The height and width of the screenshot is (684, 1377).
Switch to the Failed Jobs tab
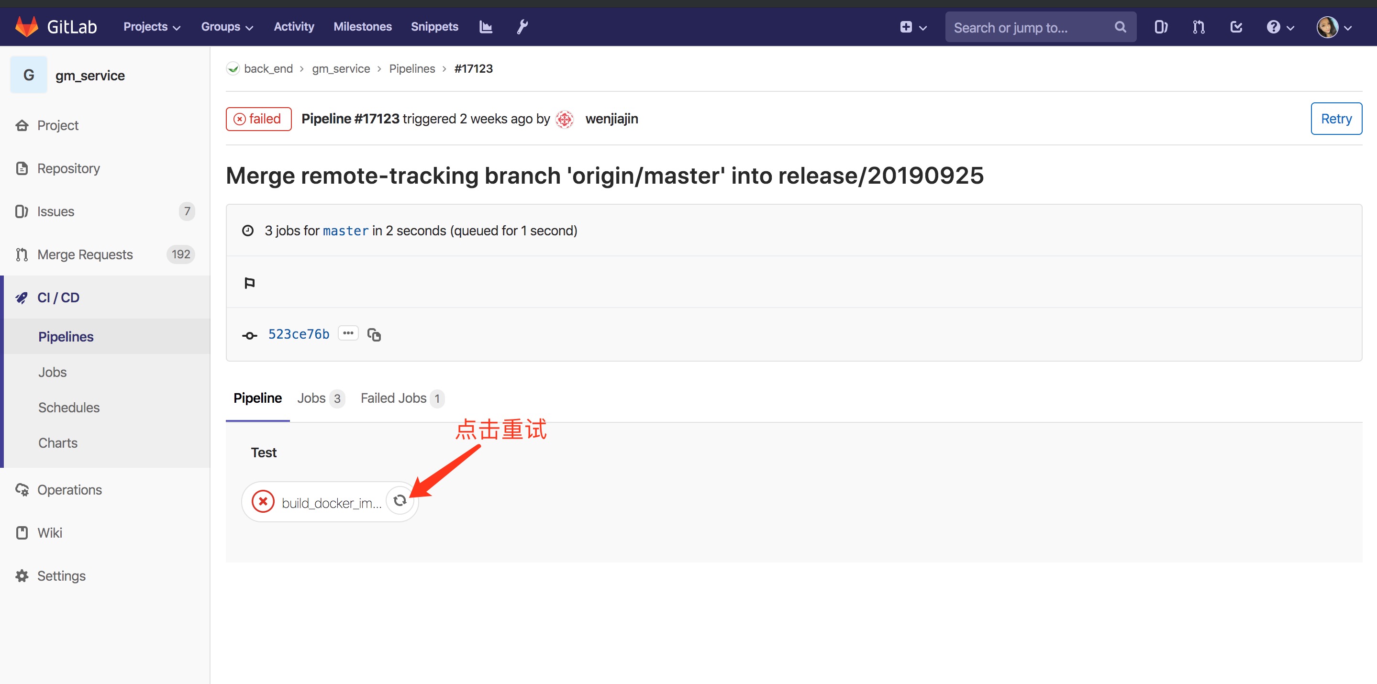401,398
